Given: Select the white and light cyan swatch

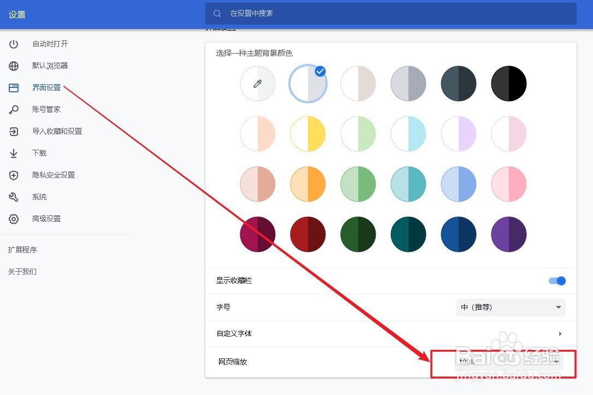Looking at the screenshot, I should 408,134.
